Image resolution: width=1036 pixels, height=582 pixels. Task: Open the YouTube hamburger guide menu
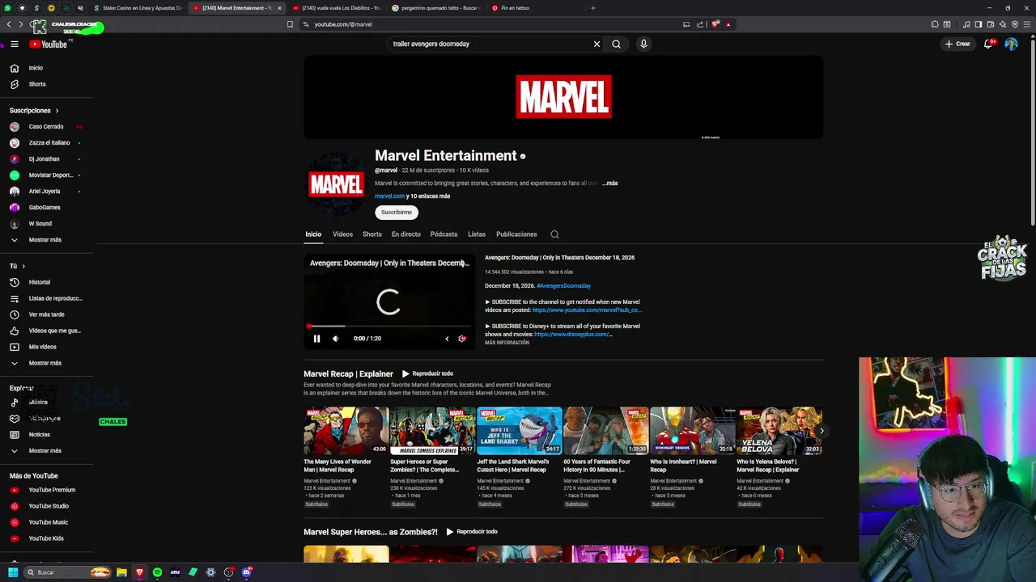coord(14,44)
